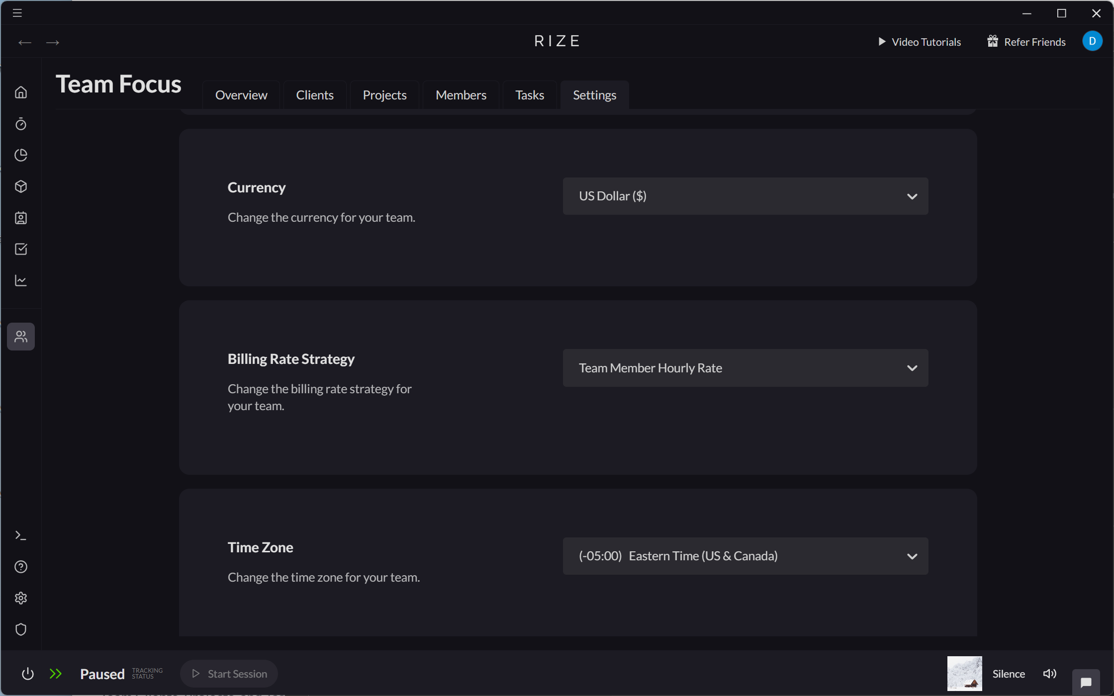This screenshot has width=1114, height=696.
Task: Click the Start Session button
Action: click(229, 674)
